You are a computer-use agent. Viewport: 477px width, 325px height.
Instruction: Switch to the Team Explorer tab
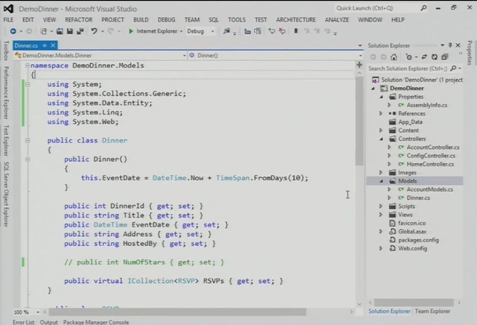tap(432, 311)
